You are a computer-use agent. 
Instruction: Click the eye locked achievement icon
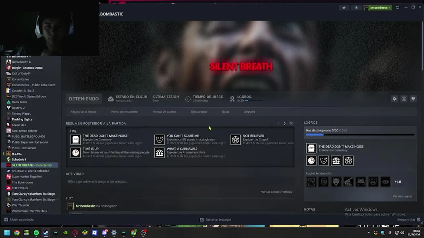385,182
